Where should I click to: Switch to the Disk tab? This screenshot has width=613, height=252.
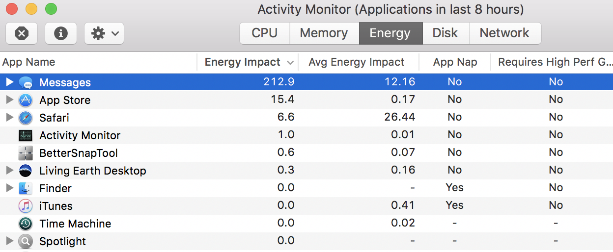pos(446,33)
